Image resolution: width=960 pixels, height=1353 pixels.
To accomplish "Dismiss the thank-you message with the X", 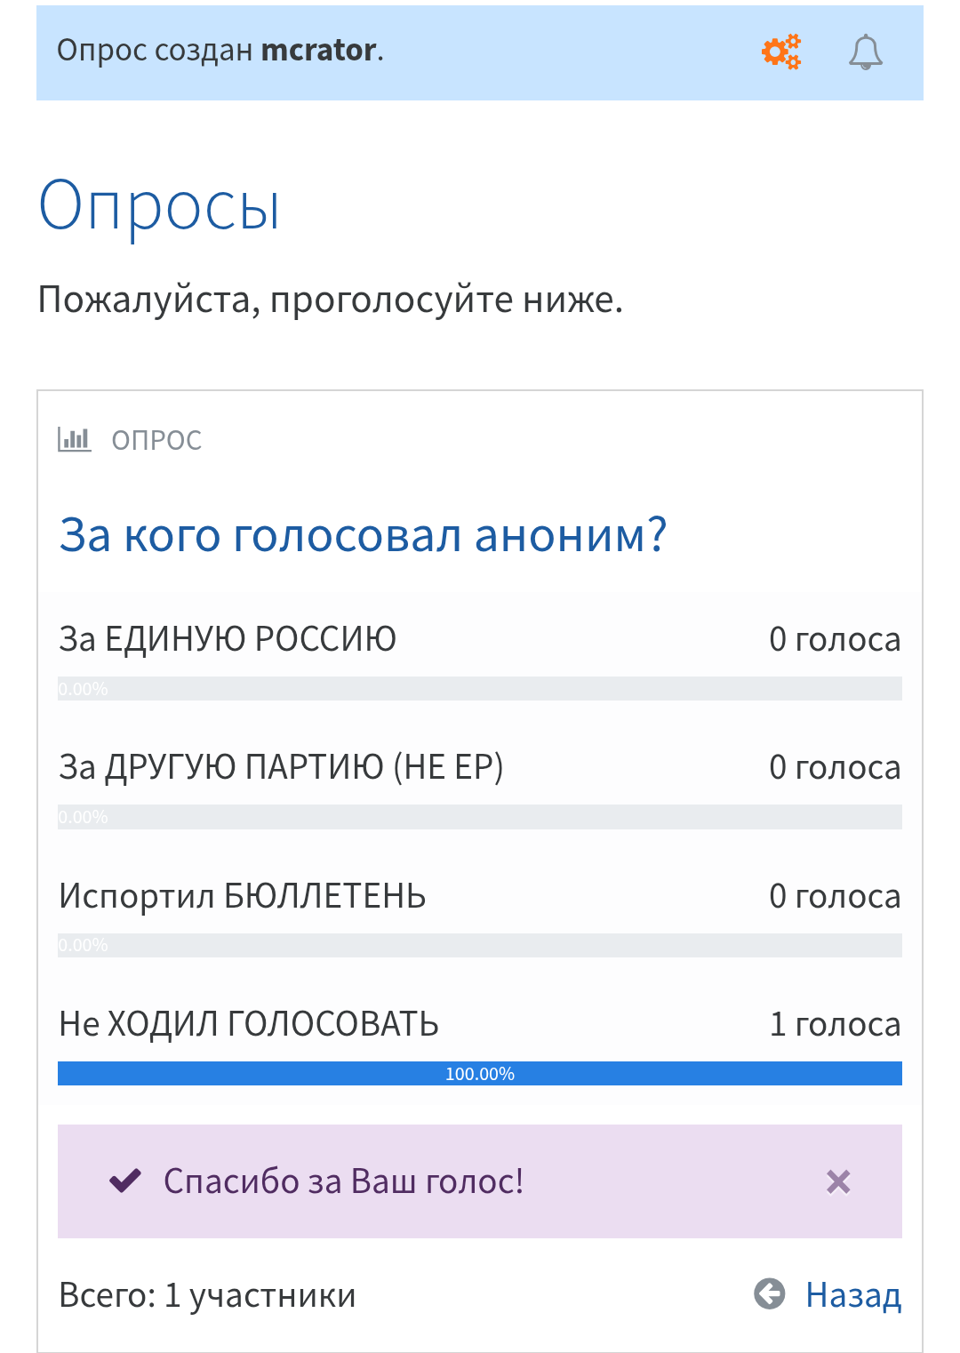I will (x=838, y=1181).
